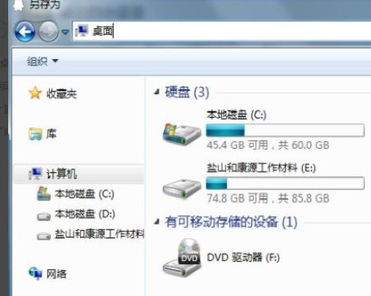Click the address bar showing 桌面
371x296 pixels.
pos(222,31)
